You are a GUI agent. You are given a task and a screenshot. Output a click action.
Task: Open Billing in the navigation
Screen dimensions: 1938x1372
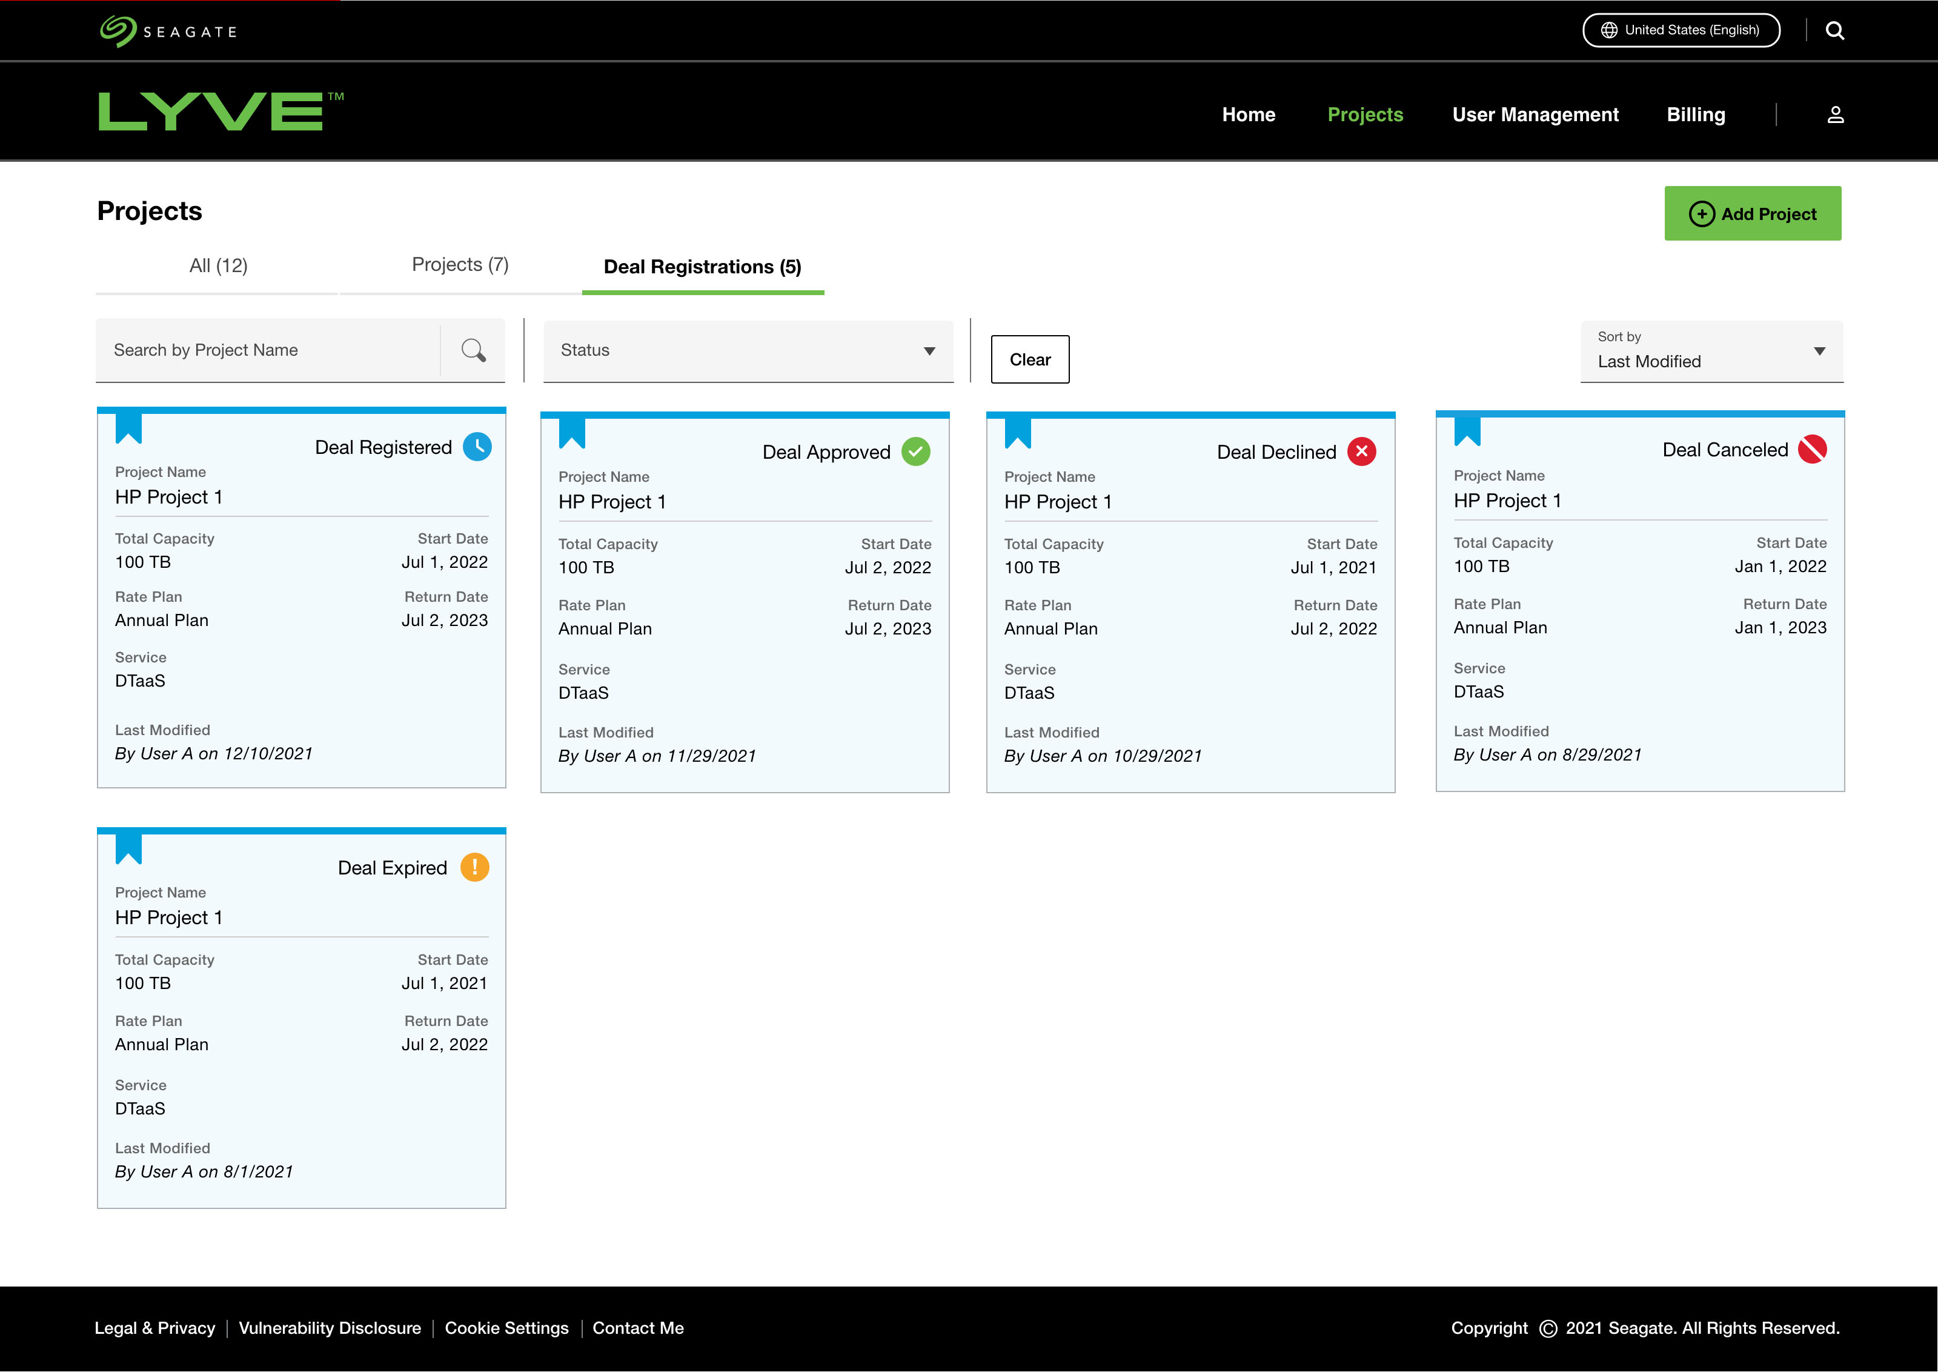pos(1695,115)
